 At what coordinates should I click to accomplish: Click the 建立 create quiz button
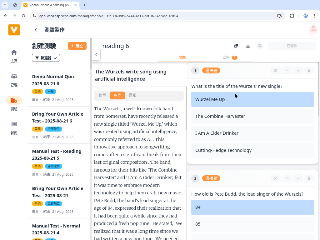pos(77,46)
